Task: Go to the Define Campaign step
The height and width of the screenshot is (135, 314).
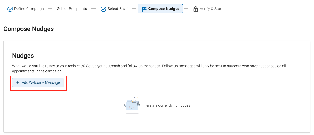Action: 25,9
